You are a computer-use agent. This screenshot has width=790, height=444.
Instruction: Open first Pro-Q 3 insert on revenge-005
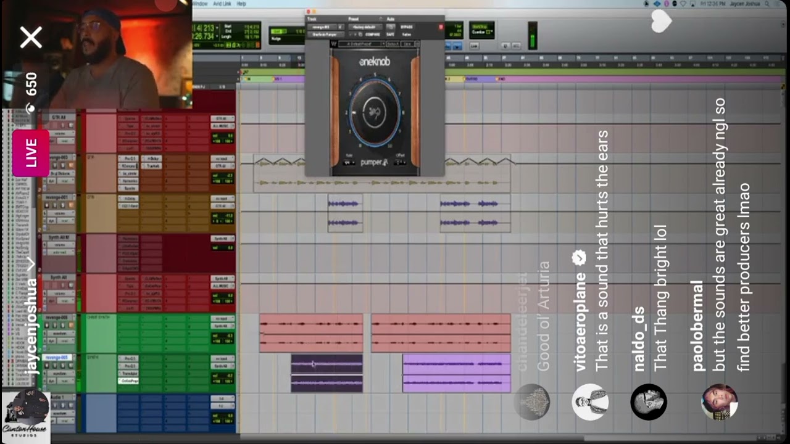[x=129, y=358]
